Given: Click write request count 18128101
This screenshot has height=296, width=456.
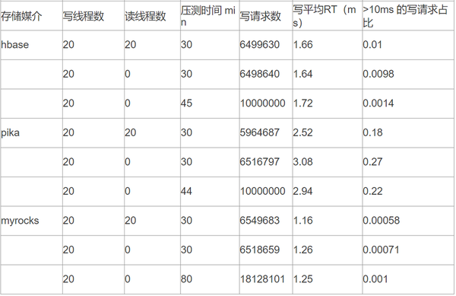Looking at the screenshot, I should [x=263, y=279].
